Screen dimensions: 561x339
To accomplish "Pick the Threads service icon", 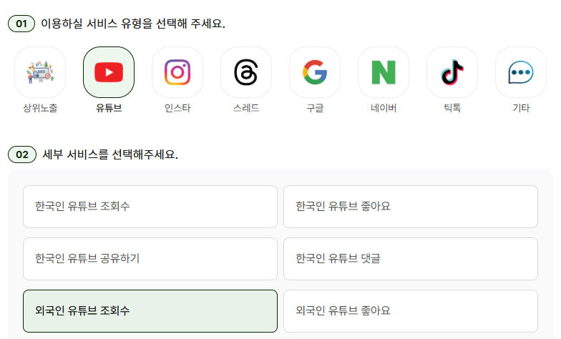I will 246,72.
